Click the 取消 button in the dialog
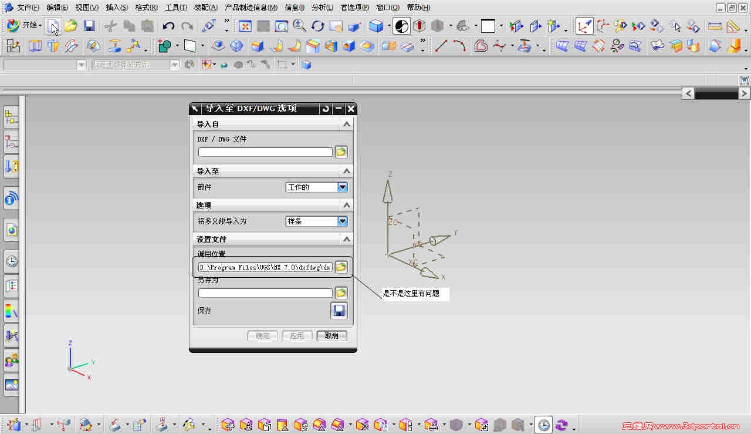 click(x=331, y=336)
